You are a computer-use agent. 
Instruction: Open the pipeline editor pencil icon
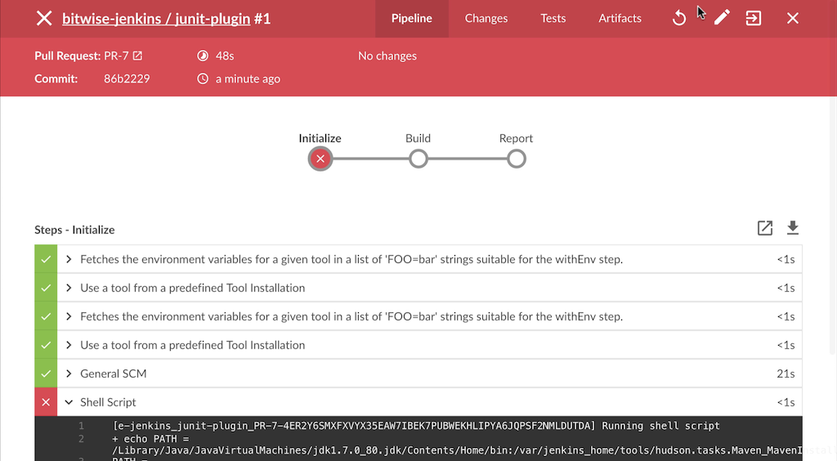[x=722, y=18]
